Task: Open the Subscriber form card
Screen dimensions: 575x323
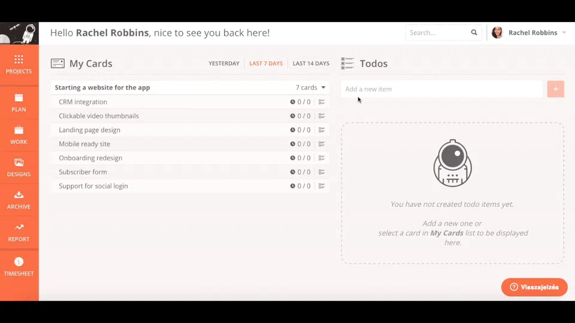Action: (x=83, y=172)
